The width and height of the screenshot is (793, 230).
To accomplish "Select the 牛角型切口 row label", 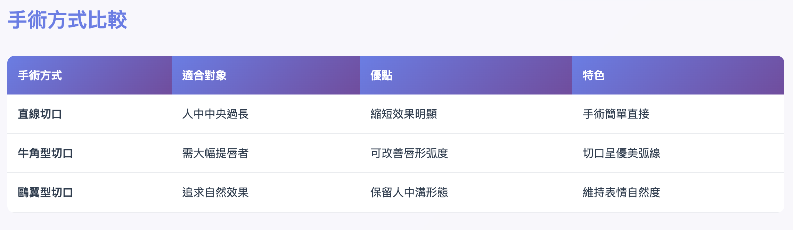I will pyautogui.click(x=46, y=153).
